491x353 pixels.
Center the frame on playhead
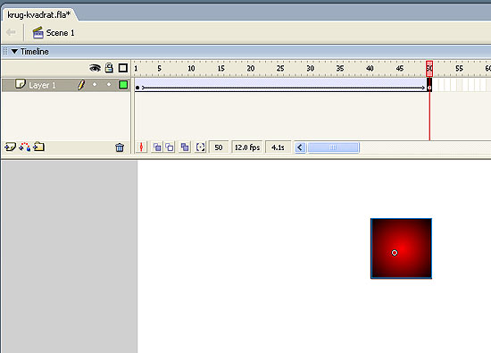(x=142, y=147)
